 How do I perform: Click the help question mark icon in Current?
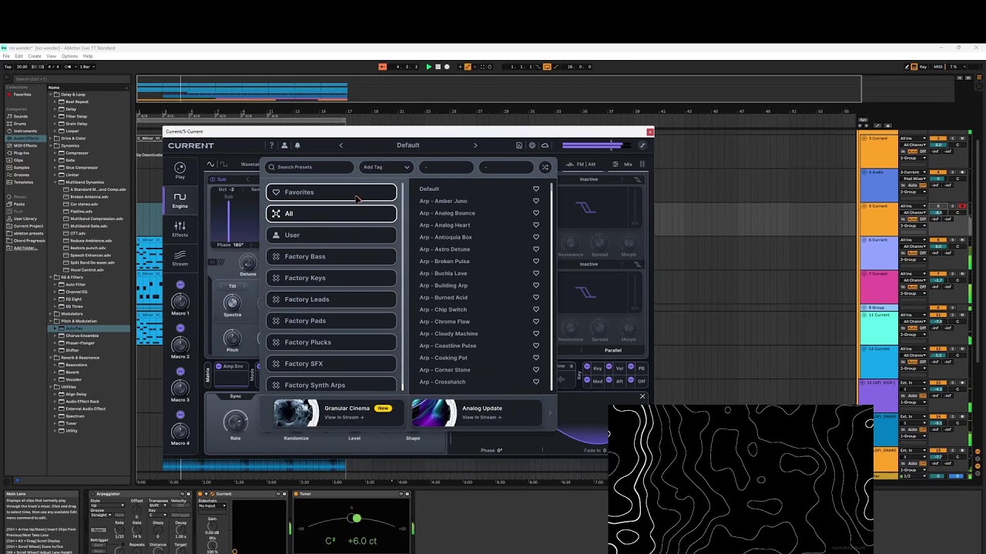[271, 145]
